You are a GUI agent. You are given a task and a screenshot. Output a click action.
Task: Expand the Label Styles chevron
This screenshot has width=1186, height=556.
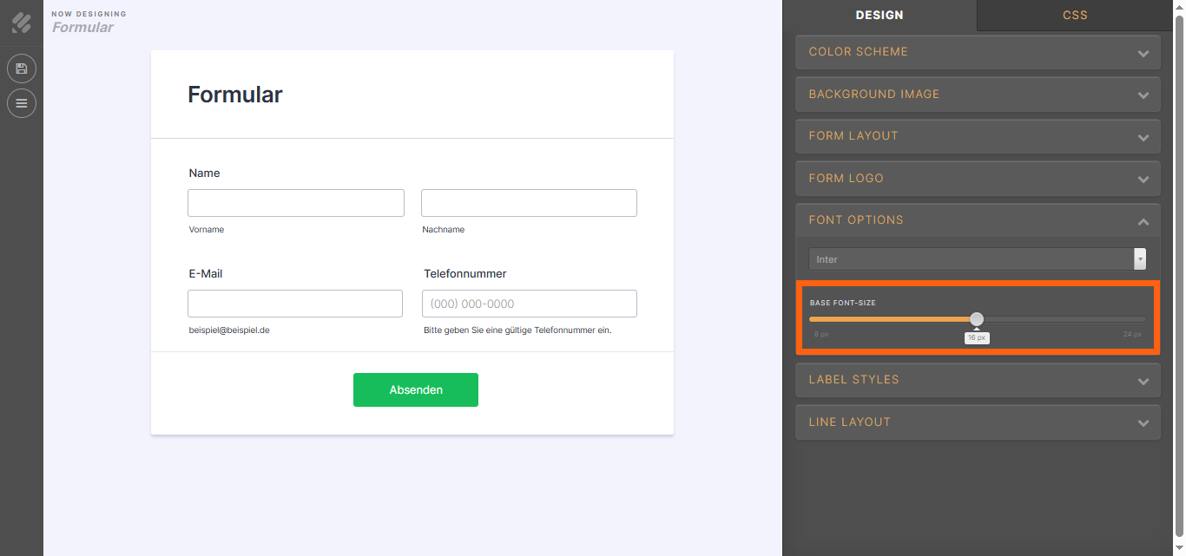point(1143,381)
